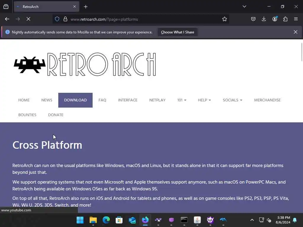Click the page vertical scrollbar thumb
This screenshot has width=303, height=227.
tap(302, 52)
